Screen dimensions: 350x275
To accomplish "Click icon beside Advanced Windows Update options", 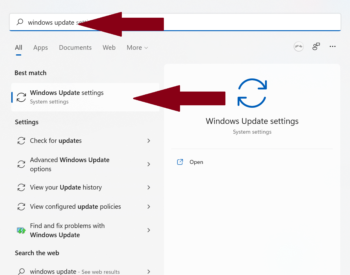I will click(21, 164).
